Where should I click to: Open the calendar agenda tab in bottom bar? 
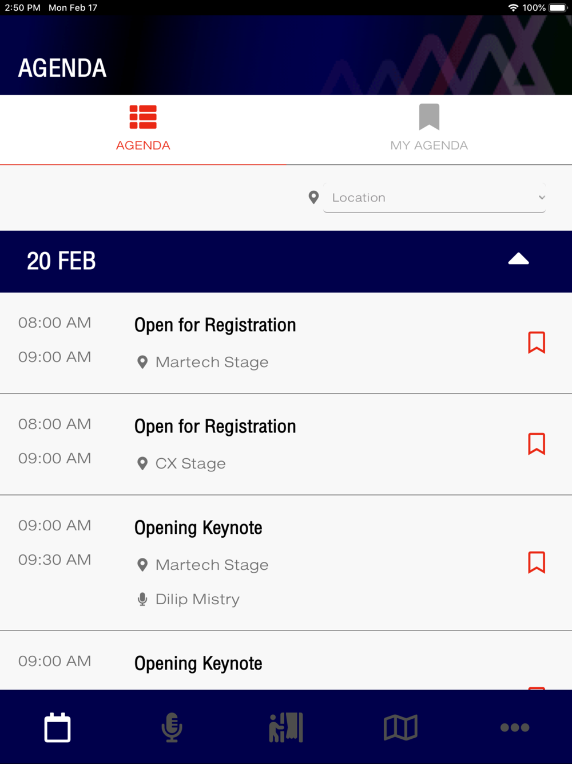pos(57,727)
